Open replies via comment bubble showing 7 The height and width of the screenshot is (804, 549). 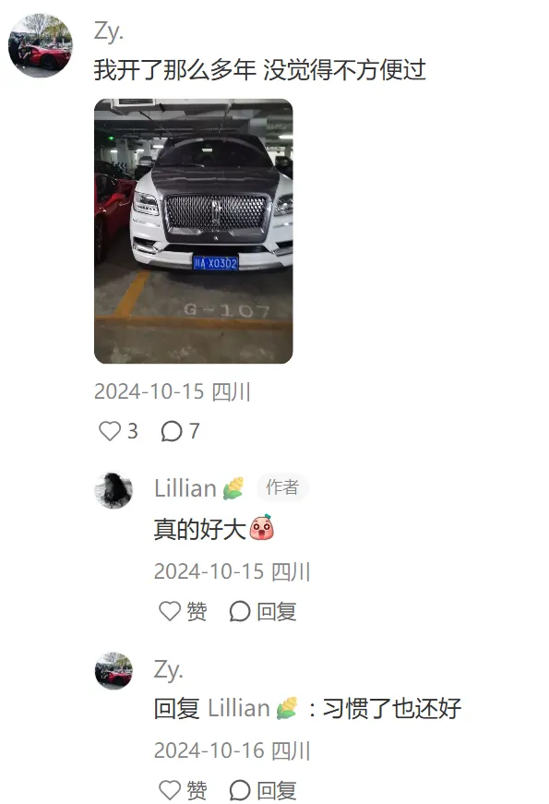coord(172,431)
